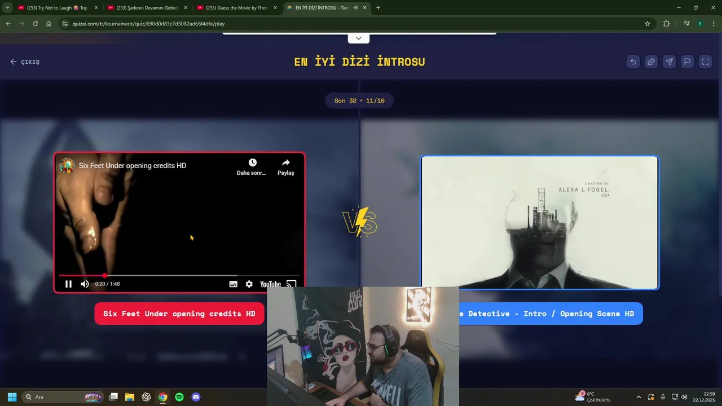Open Task View on taskbar

pos(113,397)
